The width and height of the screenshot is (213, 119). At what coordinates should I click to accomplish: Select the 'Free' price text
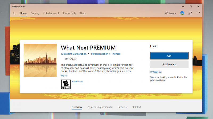(x=153, y=46)
